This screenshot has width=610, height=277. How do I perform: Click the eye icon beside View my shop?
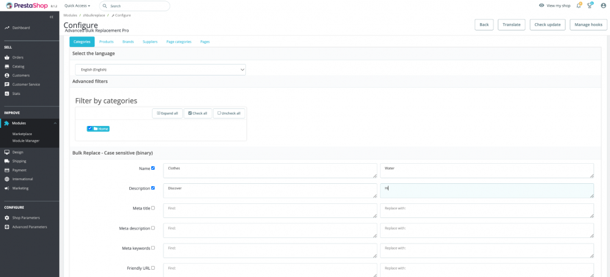(x=541, y=6)
